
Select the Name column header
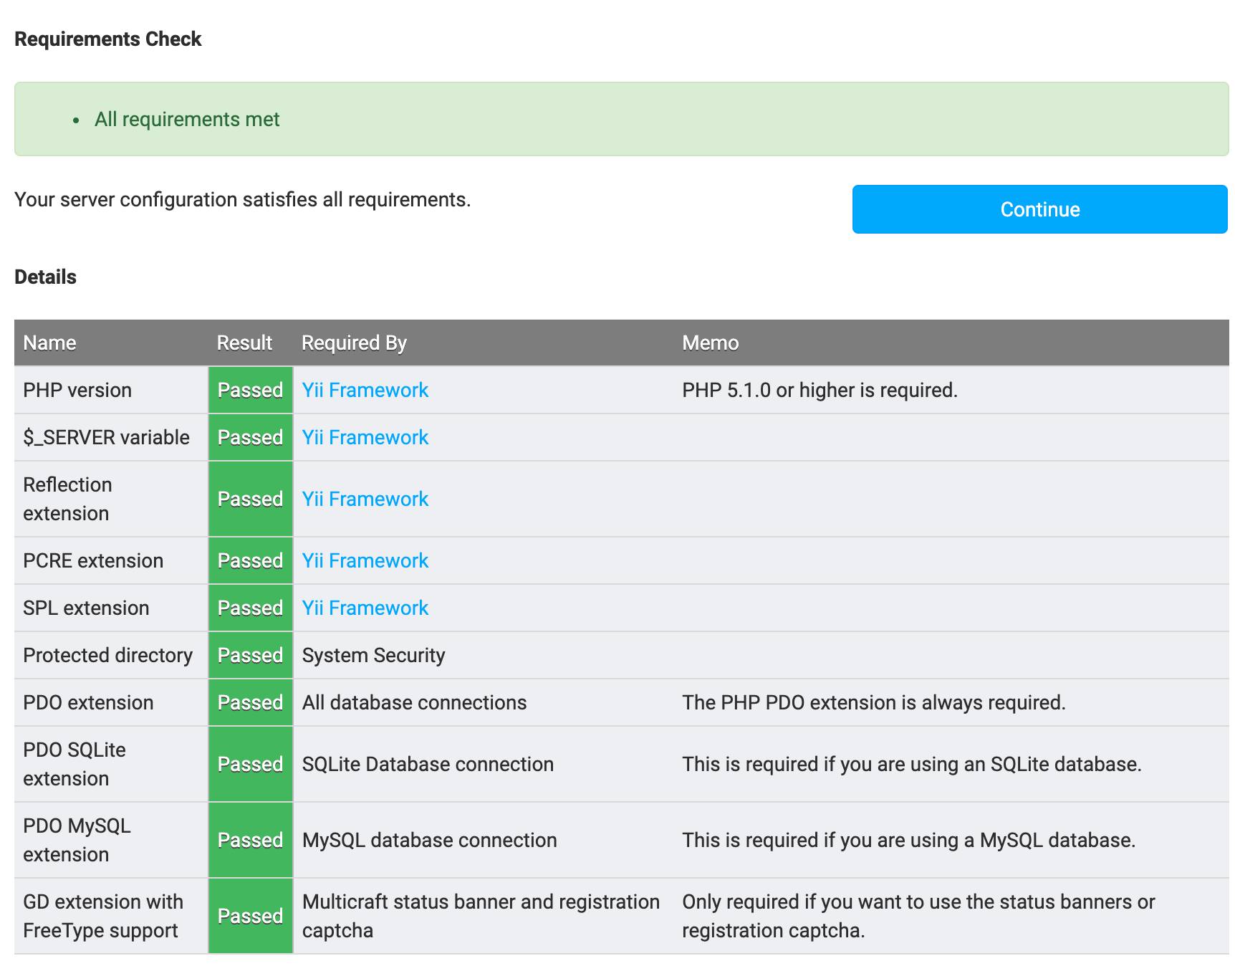(x=49, y=343)
